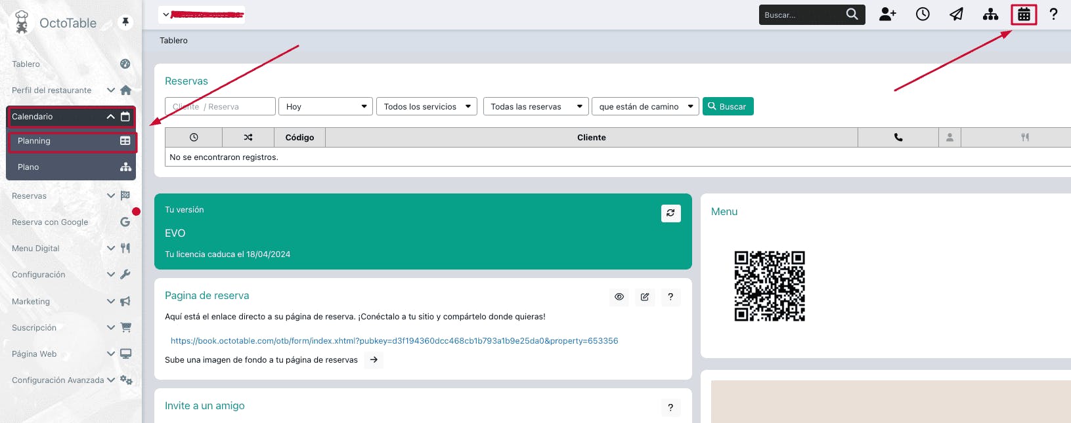Click the arrow to upload background image
The width and height of the screenshot is (1071, 423).
click(x=374, y=360)
